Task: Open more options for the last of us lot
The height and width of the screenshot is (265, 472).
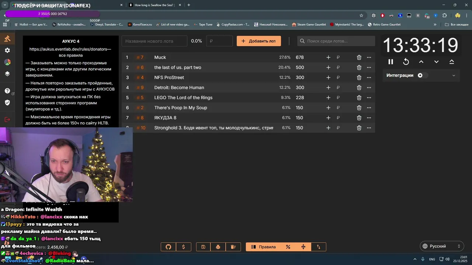Action: [x=369, y=67]
